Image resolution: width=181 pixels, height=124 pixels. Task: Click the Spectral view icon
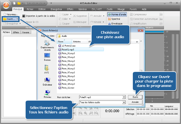[x=109, y=19]
